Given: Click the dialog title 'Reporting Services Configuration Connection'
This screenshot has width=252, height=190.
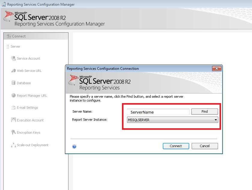Looking at the screenshot, I should 103,69.
